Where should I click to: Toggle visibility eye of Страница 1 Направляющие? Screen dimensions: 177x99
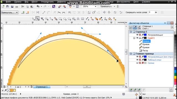click(137, 35)
